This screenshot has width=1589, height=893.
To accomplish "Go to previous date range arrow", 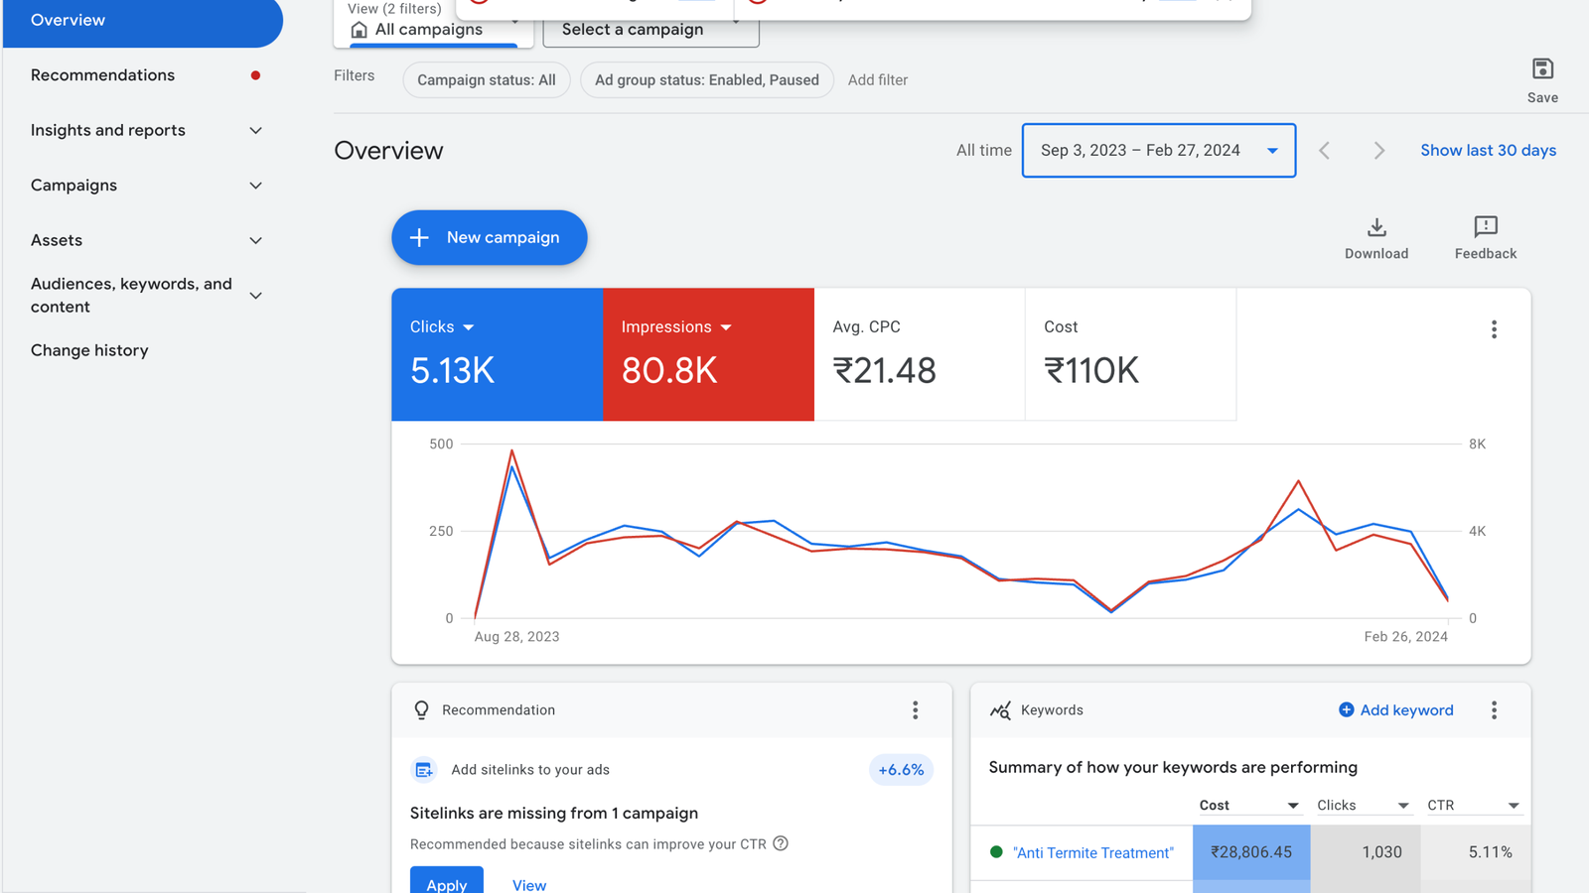I will tap(1324, 151).
